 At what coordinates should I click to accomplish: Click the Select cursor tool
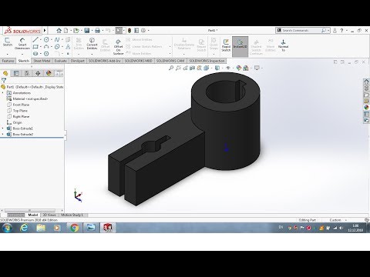point(119,31)
